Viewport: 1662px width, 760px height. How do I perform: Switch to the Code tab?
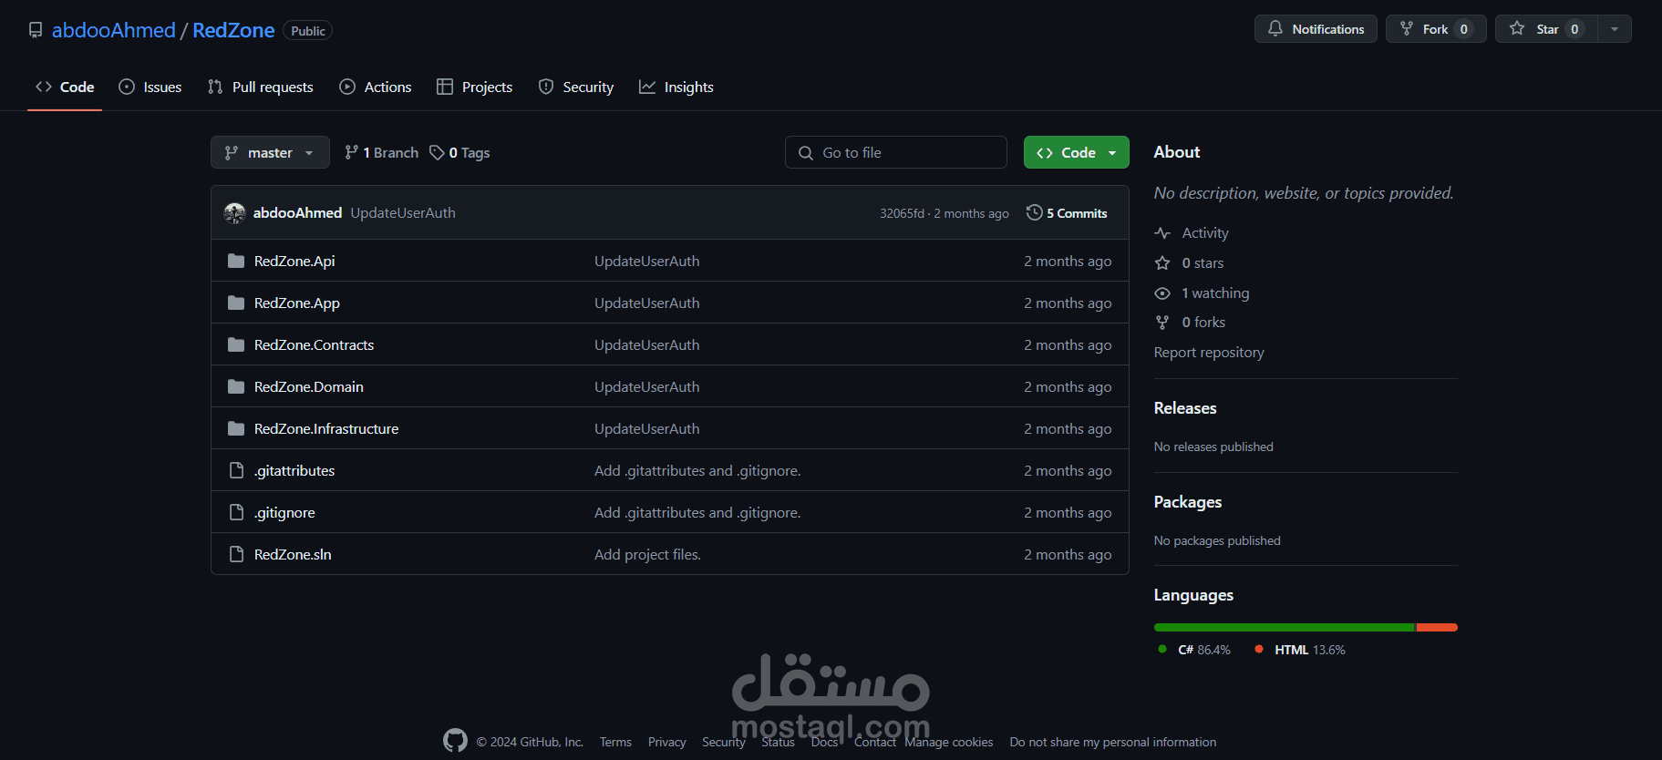[65, 87]
